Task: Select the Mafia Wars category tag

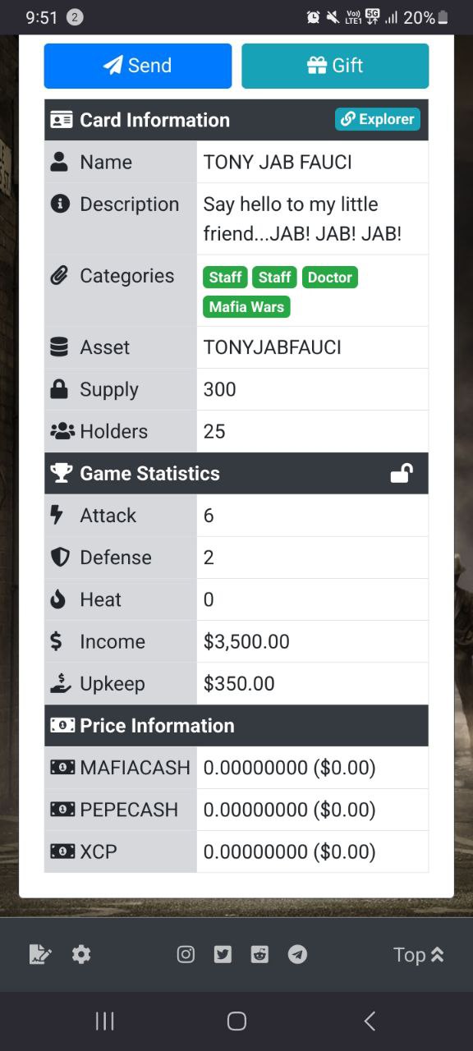Action: click(246, 307)
